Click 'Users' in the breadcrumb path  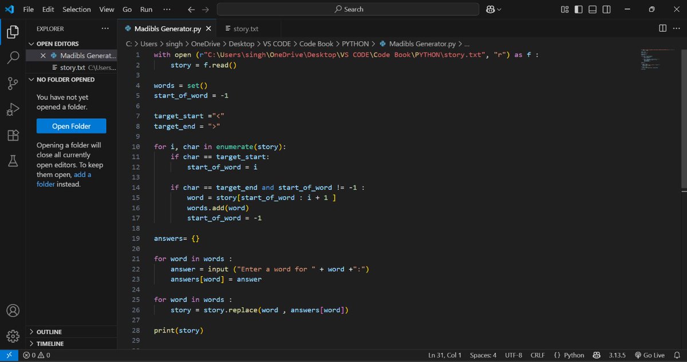click(x=149, y=43)
